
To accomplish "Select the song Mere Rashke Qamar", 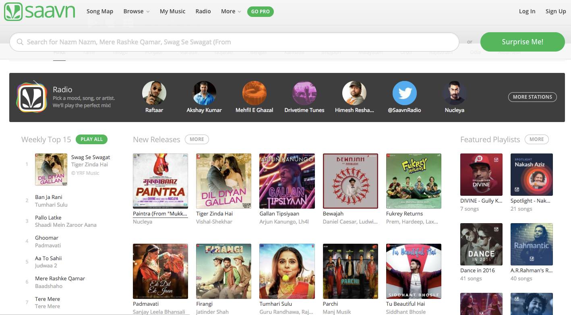I will (60, 278).
